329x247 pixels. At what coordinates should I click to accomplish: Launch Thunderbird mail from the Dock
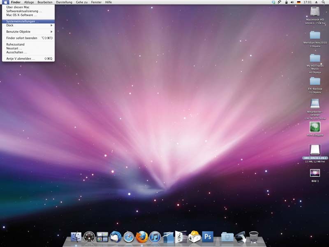coord(116,237)
